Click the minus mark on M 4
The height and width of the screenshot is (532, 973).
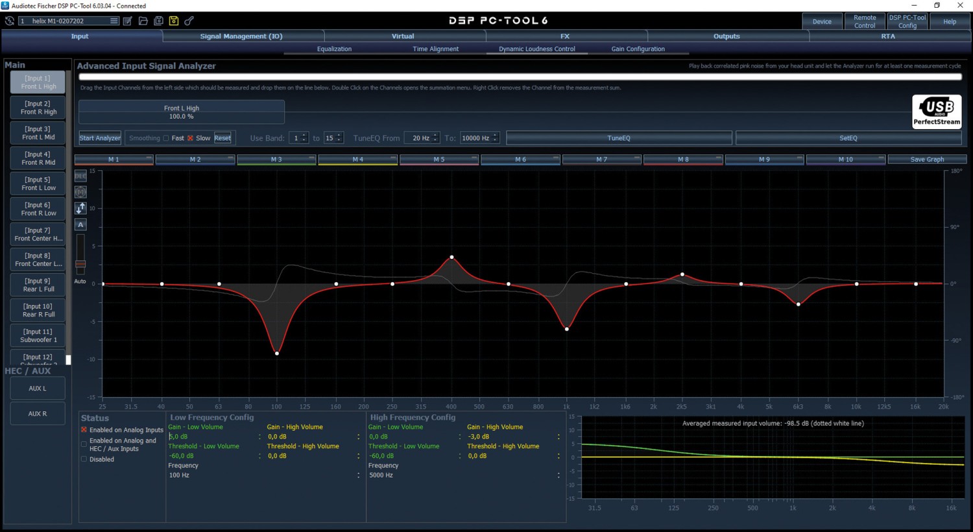coord(392,158)
